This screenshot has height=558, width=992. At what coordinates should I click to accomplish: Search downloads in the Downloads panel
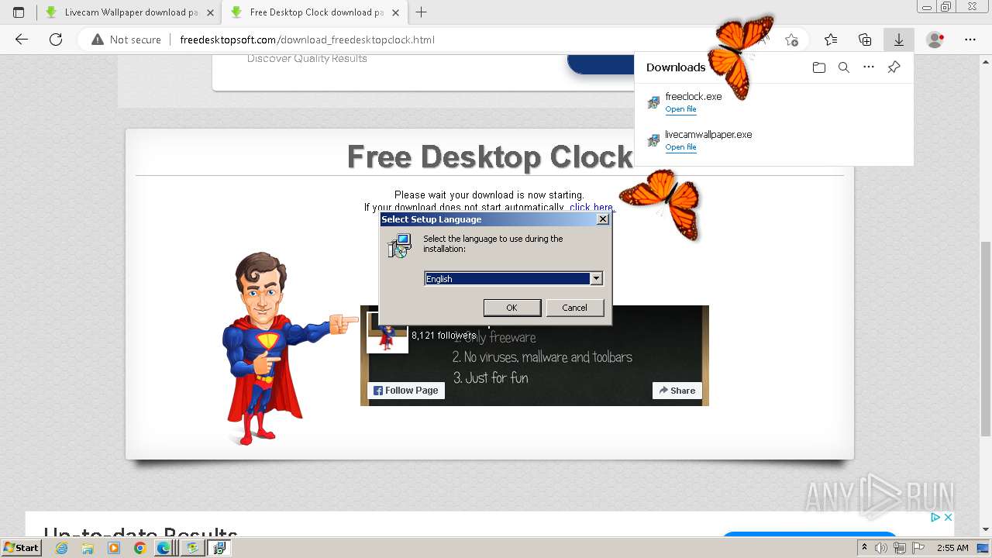click(844, 67)
